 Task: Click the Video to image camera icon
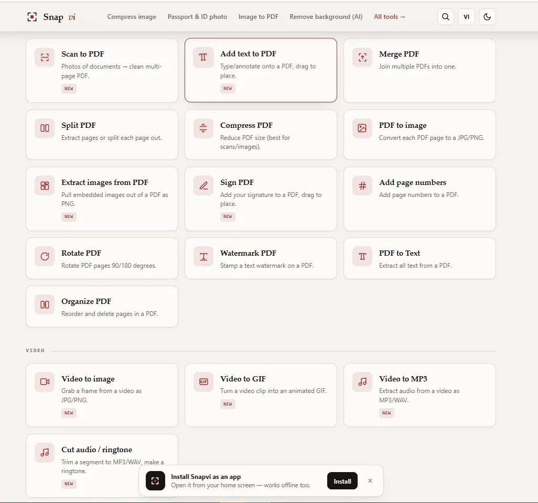(45, 381)
